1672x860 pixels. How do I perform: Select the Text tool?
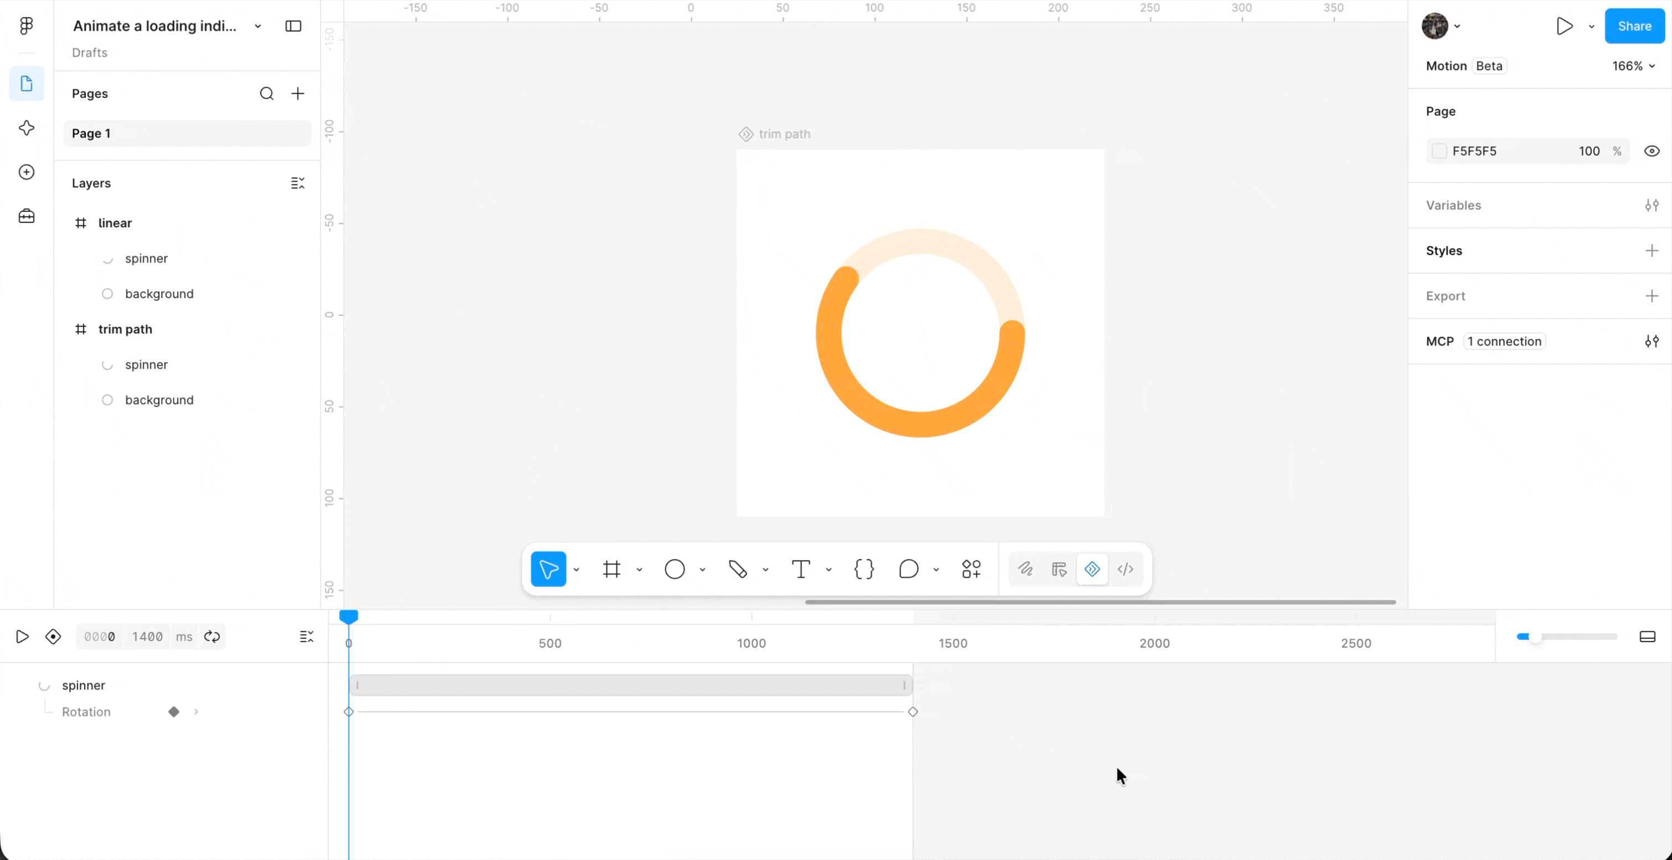[x=801, y=569]
